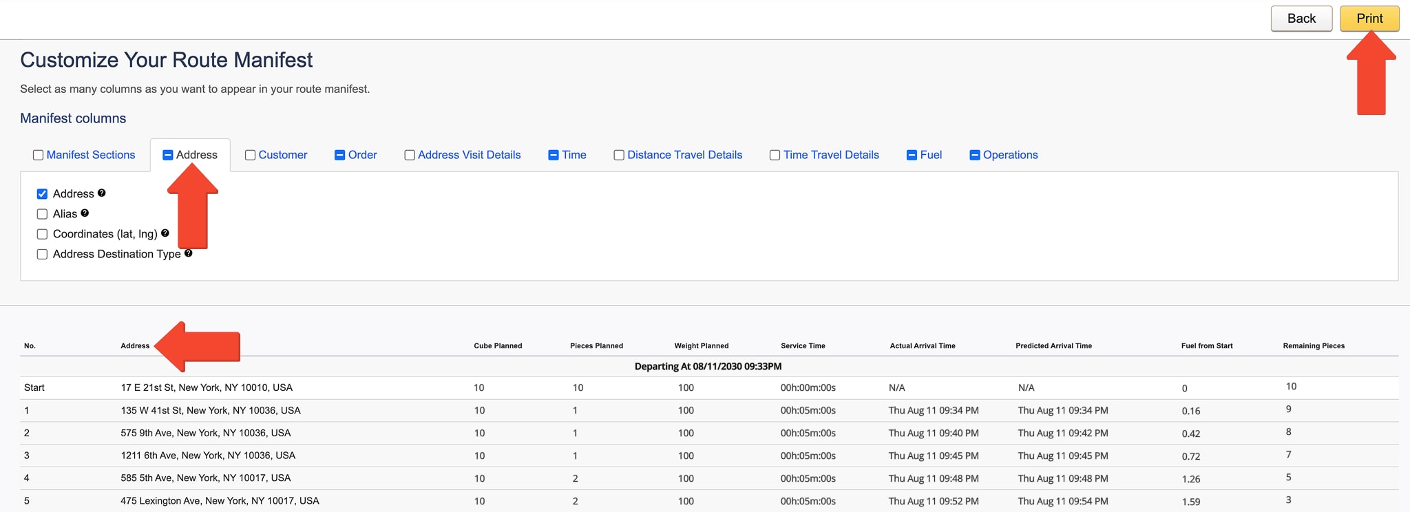Toggle the Address Visit Details tab checkbox

pyautogui.click(x=410, y=155)
